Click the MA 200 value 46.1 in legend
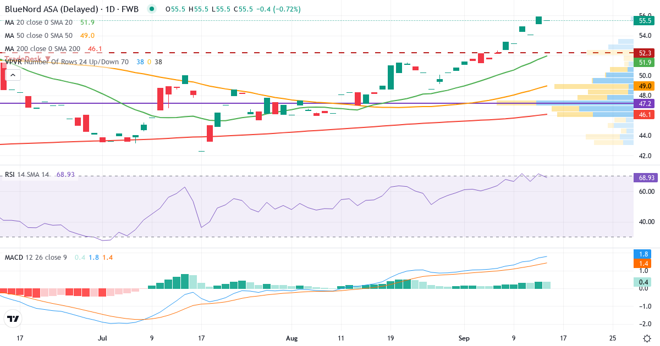The height and width of the screenshot is (346, 660). pos(95,49)
